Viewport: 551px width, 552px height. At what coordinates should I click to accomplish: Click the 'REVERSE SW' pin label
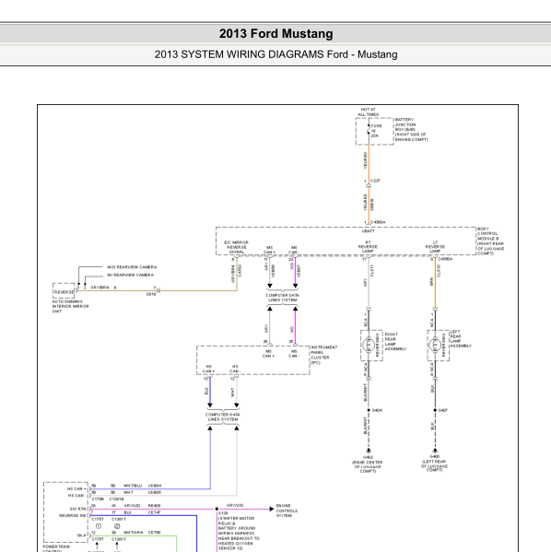pos(73,515)
